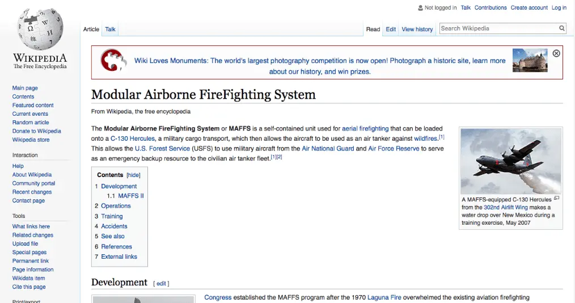Open the Air National Guard link
This screenshot has width=575, height=303.
coord(328,149)
